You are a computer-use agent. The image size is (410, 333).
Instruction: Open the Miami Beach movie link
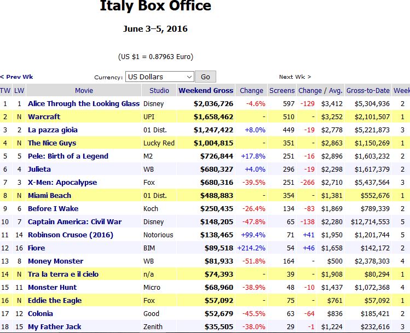tap(49, 196)
